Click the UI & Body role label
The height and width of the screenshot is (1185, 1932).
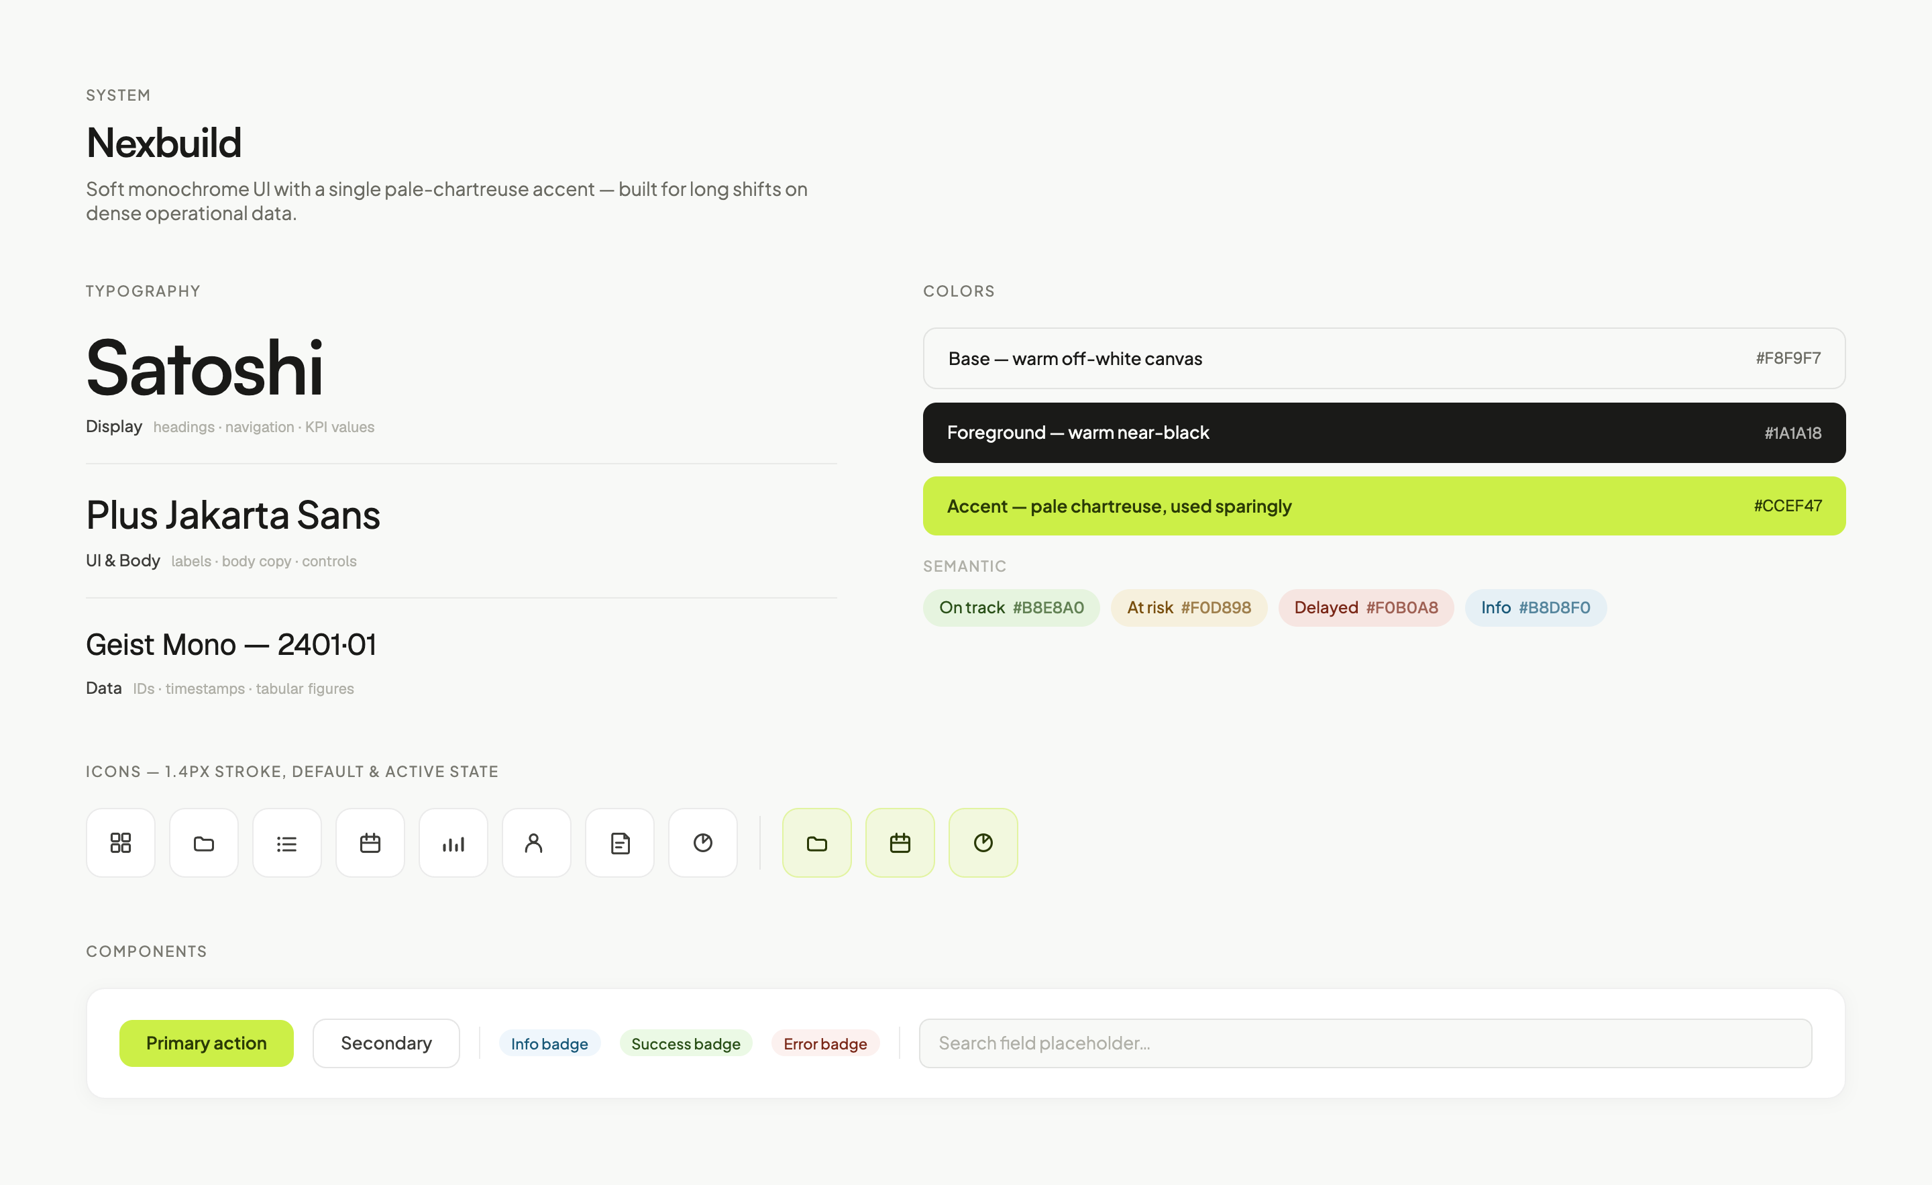[123, 561]
